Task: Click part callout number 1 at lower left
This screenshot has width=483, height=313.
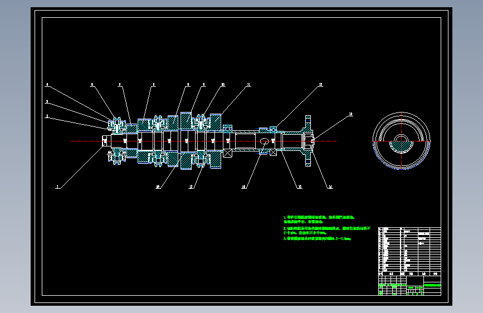Action: (57, 187)
